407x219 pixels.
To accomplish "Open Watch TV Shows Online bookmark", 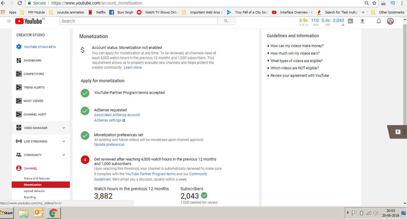I will coord(157,12).
